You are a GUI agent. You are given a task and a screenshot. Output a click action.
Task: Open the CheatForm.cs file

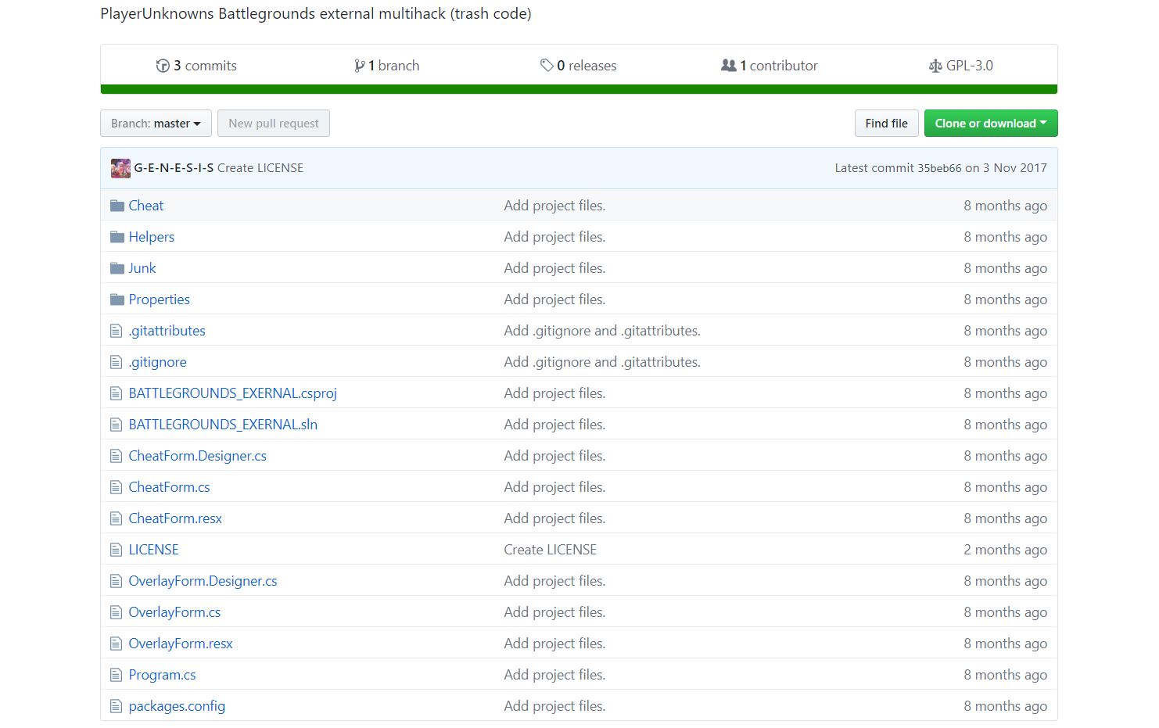tap(170, 487)
